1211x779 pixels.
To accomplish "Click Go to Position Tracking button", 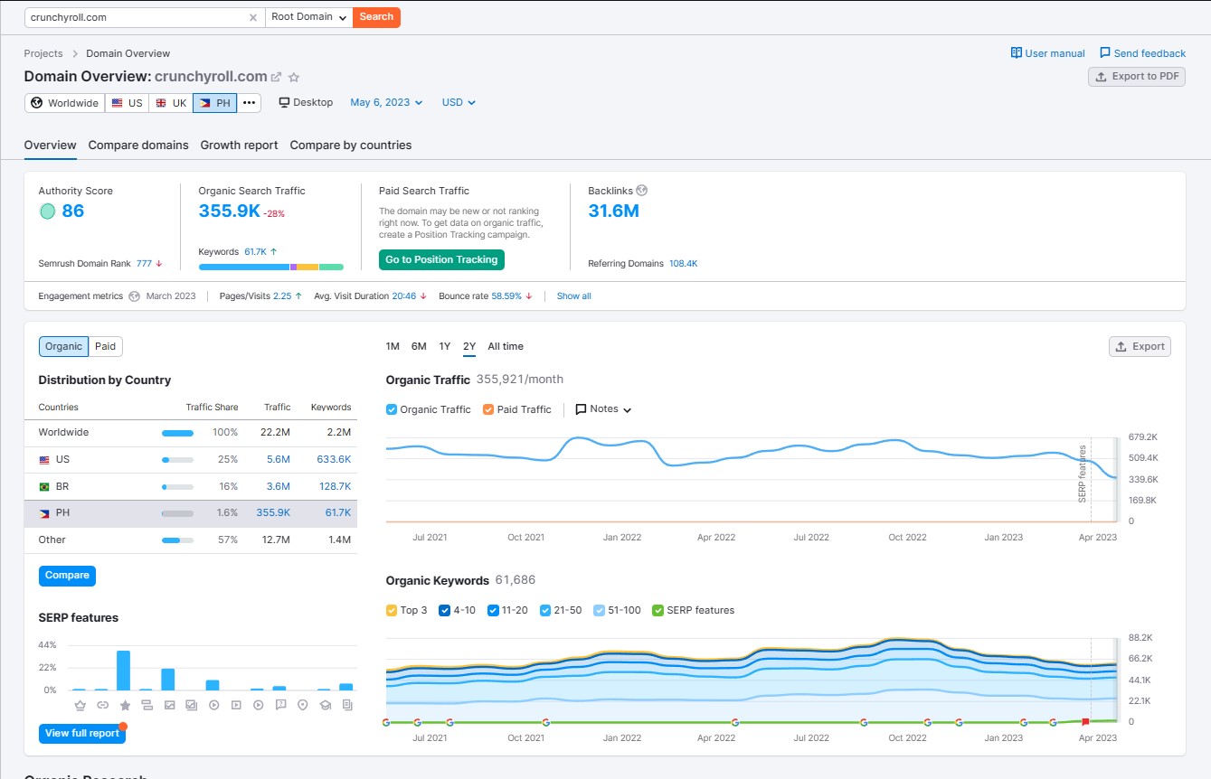I will pyautogui.click(x=441, y=260).
